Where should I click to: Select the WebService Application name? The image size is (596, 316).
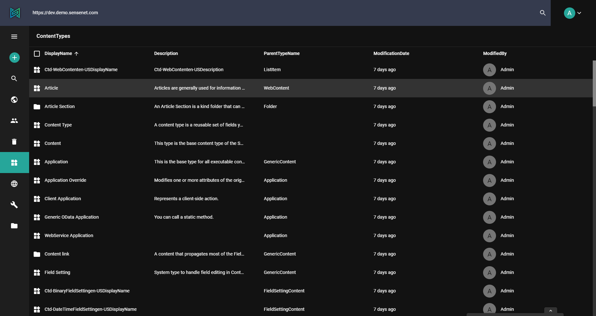(69, 235)
